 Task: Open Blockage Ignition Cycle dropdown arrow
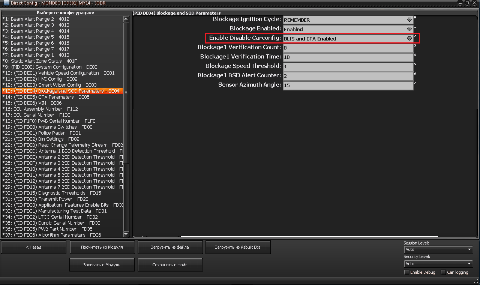(409, 20)
